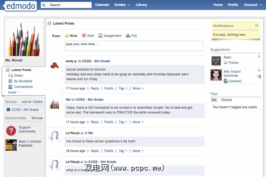The height and width of the screenshot is (177, 266).
Task: Click Mrs. Evylyn Quinones avatar
Action: [x=216, y=75]
